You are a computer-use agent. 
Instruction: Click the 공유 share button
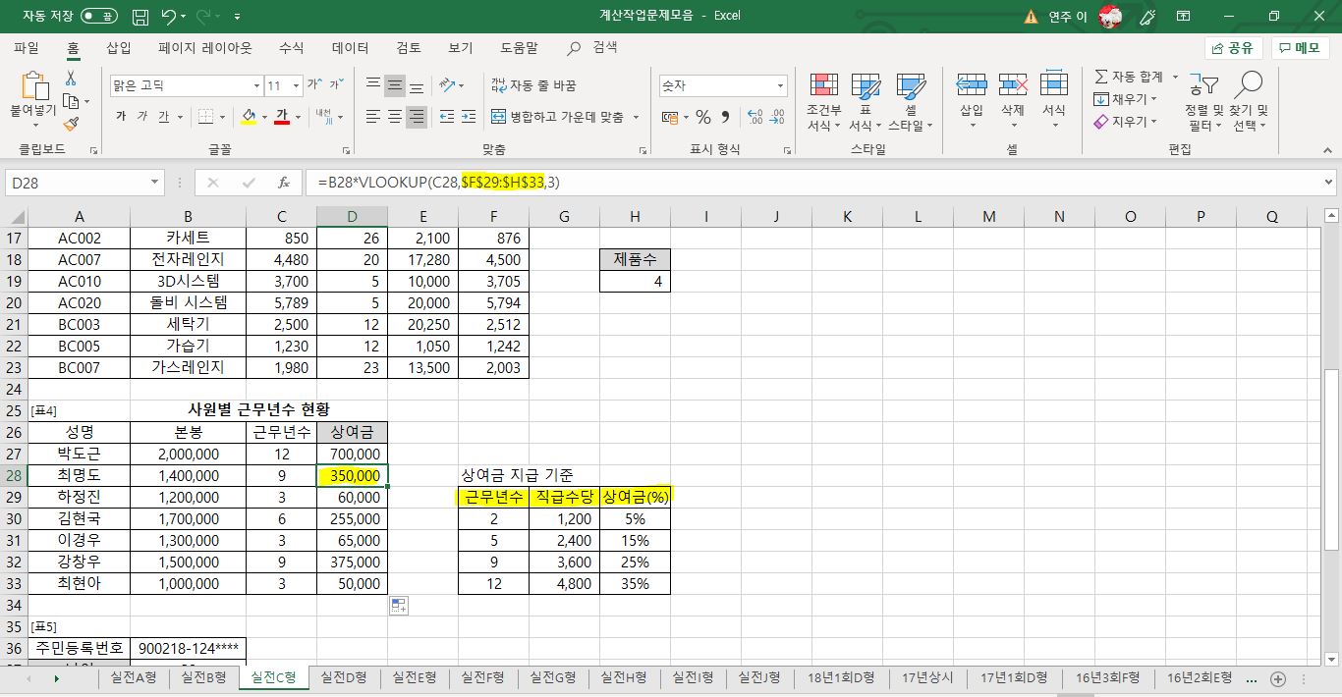[1233, 47]
